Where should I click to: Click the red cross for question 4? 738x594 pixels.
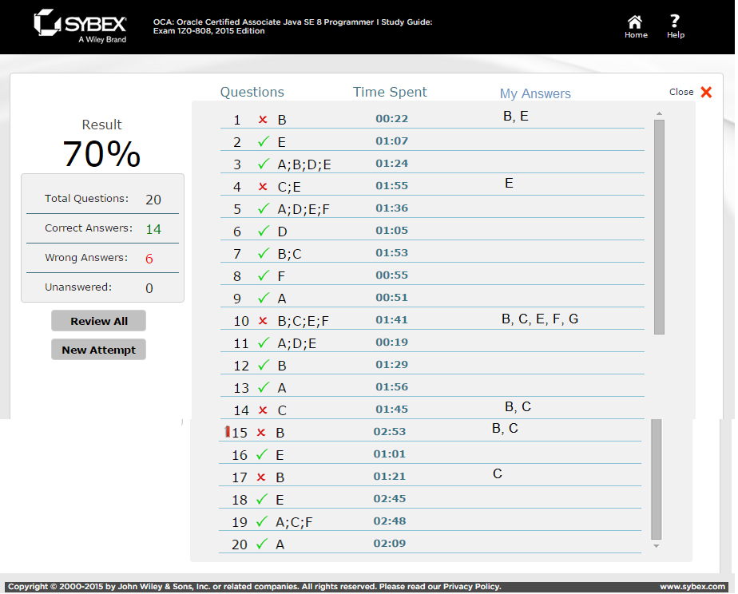pyautogui.click(x=263, y=187)
